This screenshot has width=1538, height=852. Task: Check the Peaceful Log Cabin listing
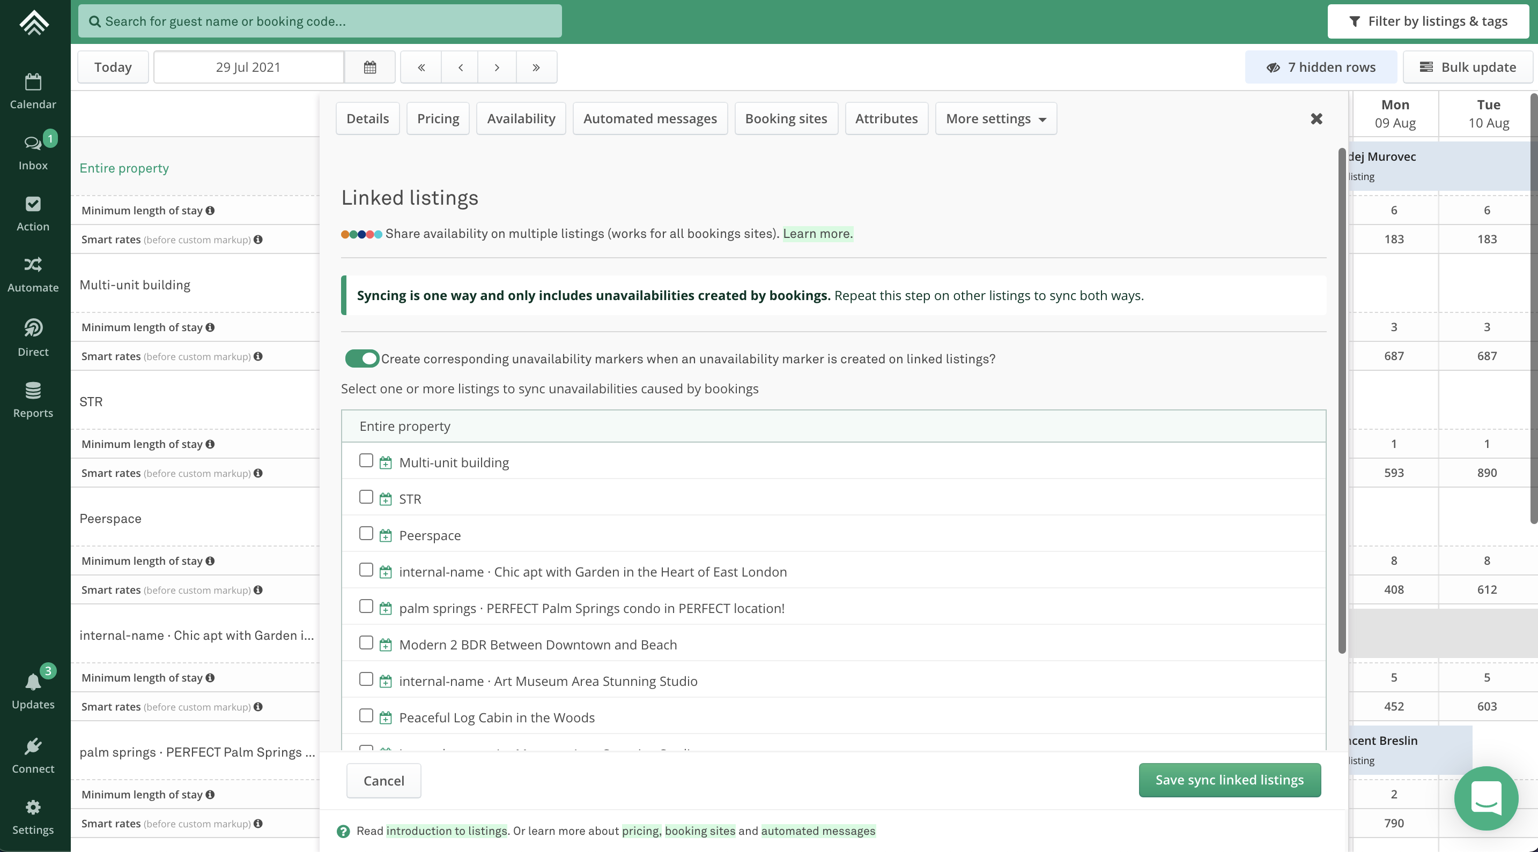click(366, 715)
